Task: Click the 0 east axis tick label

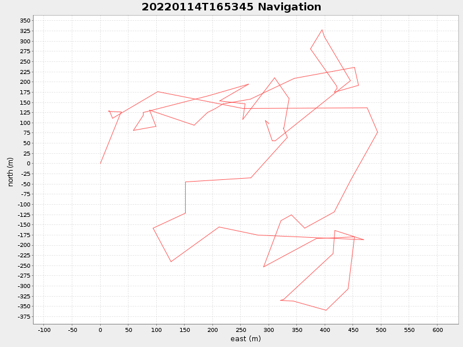Action: (100, 330)
